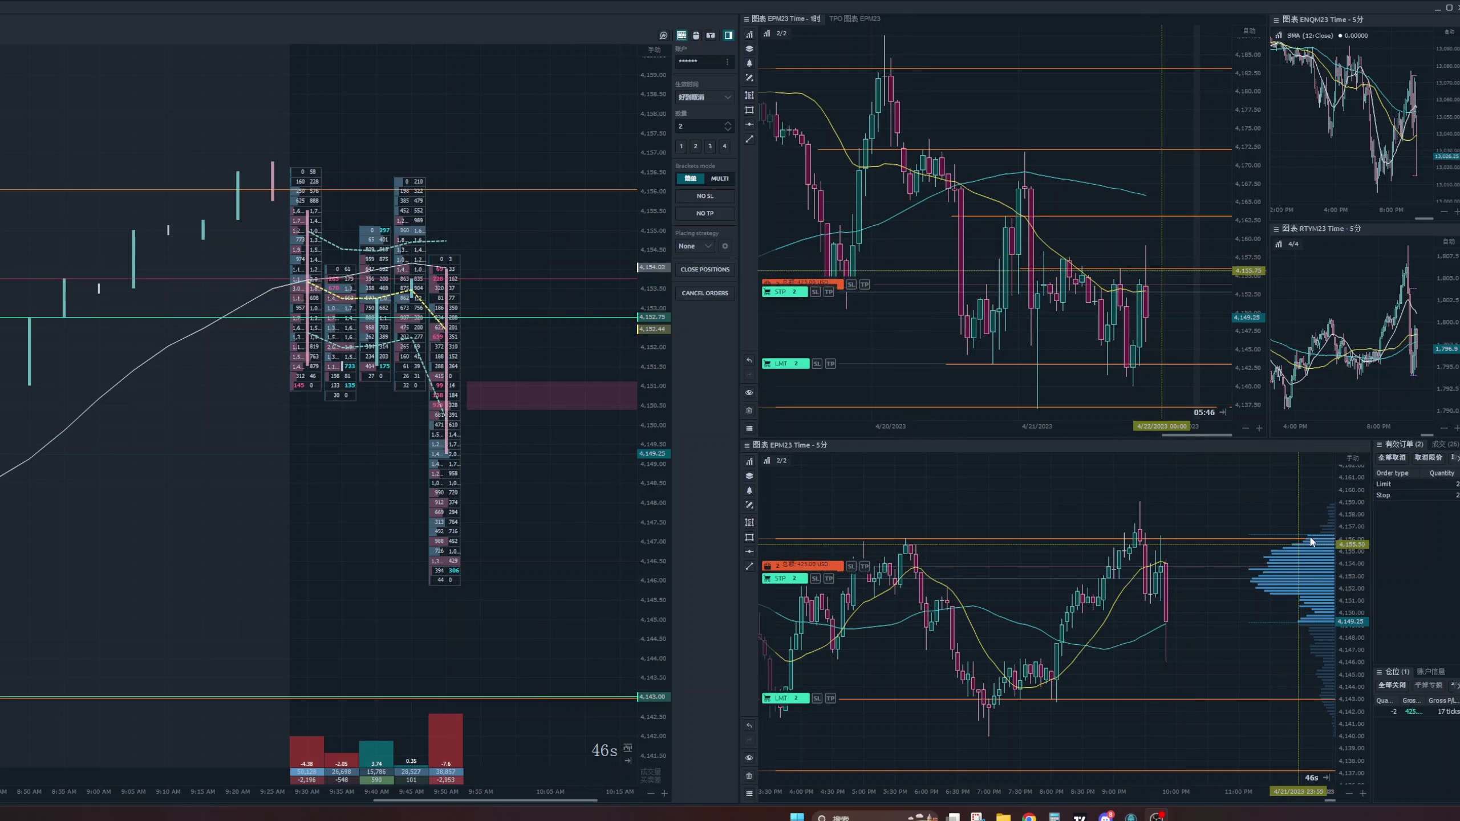Open the 成交 (25) tab in orders panel
Screen dimensions: 1460x821
coord(1444,444)
